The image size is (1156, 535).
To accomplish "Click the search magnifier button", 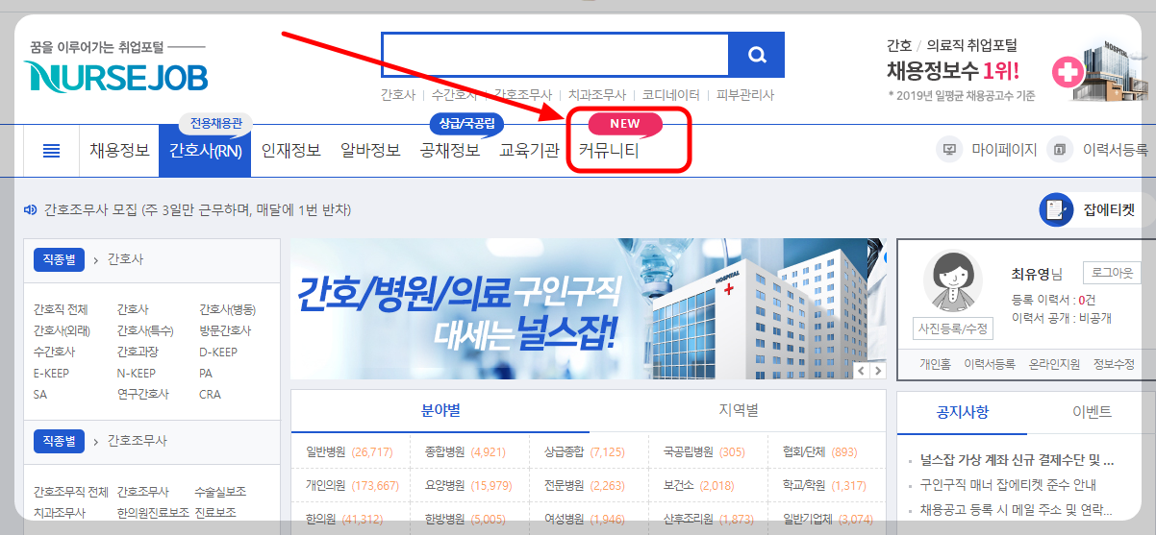I will [756, 55].
